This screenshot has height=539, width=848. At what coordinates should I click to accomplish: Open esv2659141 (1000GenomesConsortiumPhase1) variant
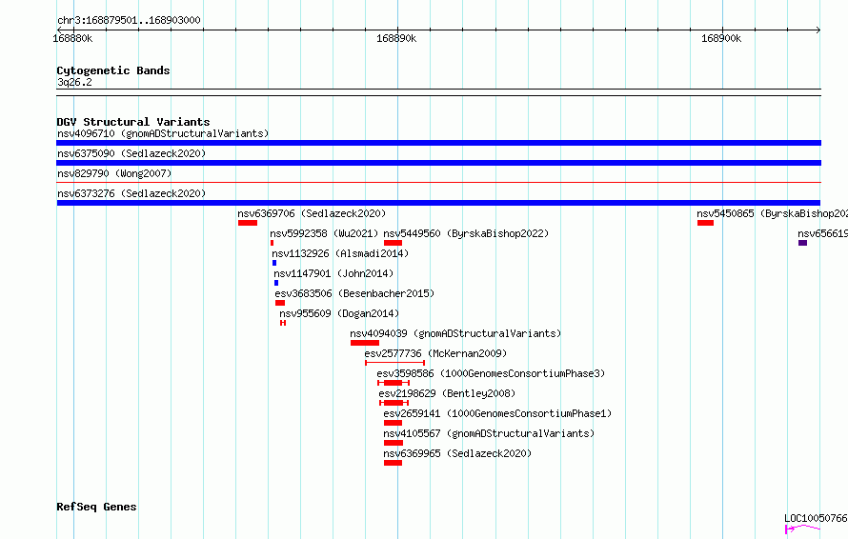(497, 413)
